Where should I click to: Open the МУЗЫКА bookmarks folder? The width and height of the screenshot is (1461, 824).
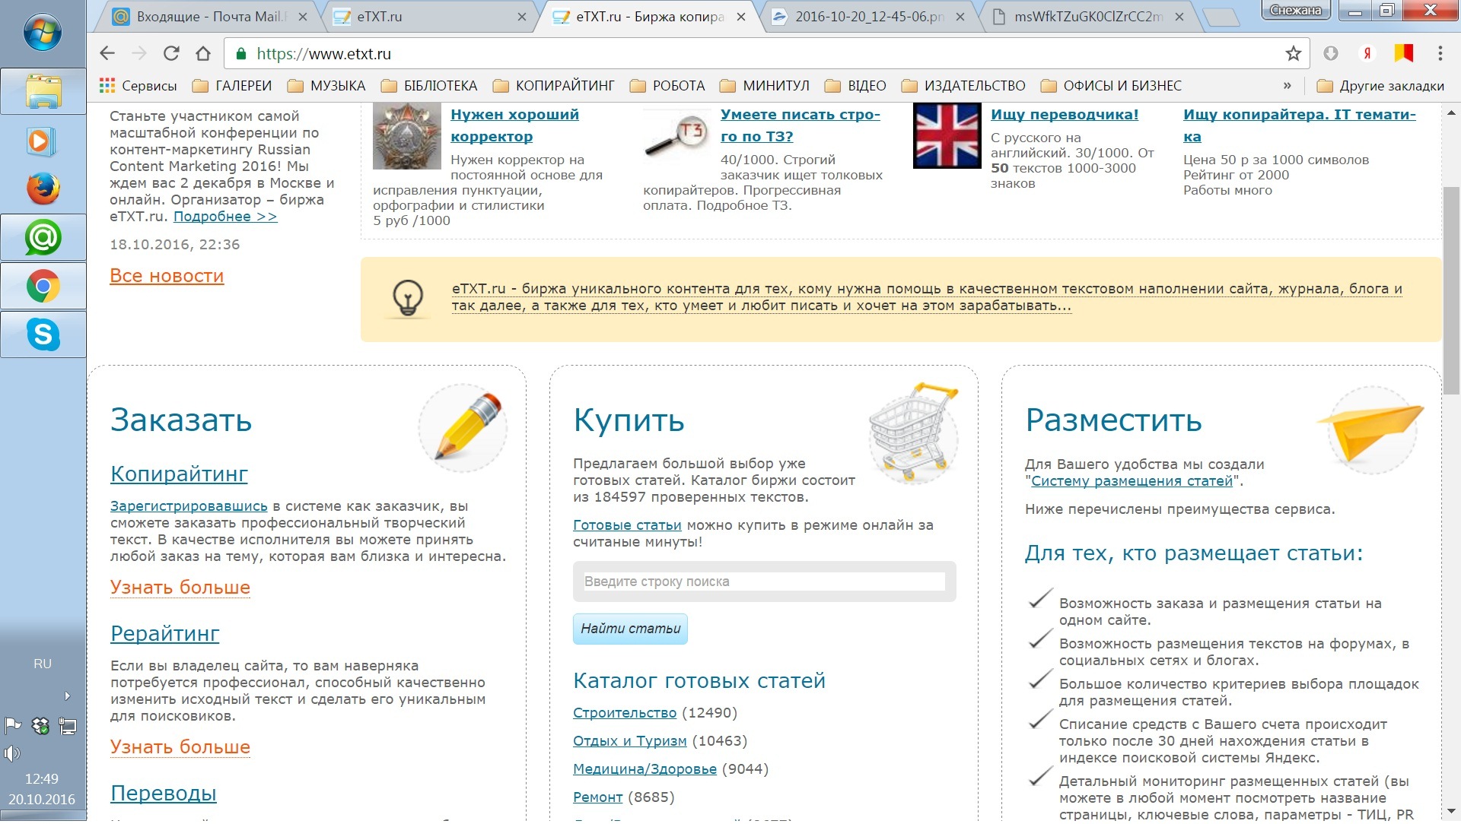tap(326, 86)
